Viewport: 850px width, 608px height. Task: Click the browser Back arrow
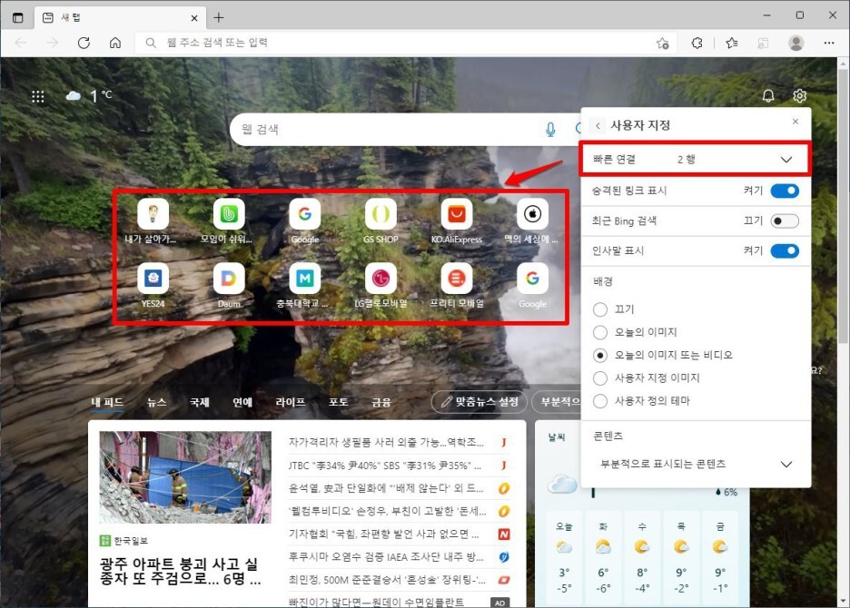[21, 43]
